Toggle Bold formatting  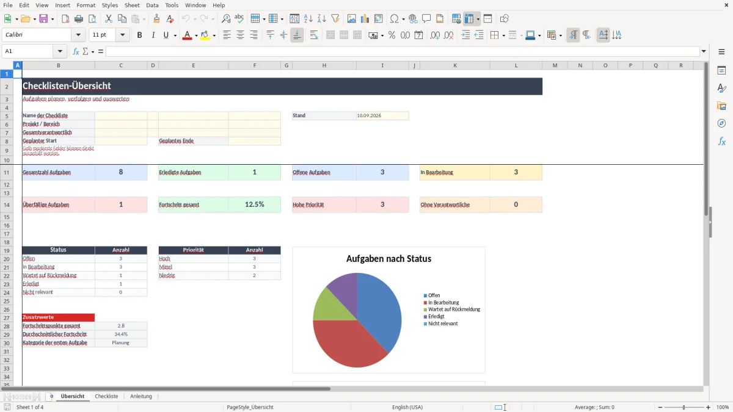pyautogui.click(x=139, y=35)
